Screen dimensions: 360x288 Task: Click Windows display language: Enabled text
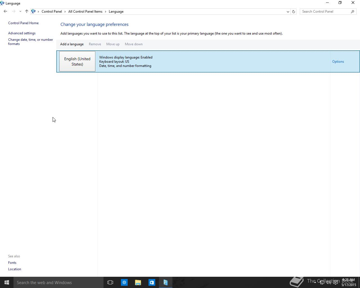click(x=126, y=57)
